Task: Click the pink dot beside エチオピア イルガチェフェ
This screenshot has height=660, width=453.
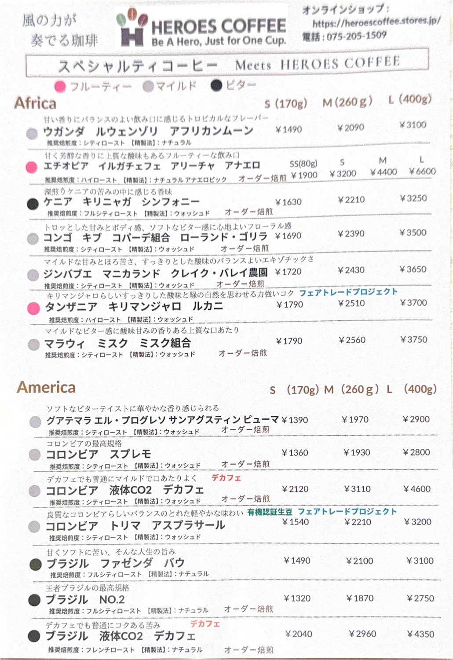Action: tap(31, 168)
